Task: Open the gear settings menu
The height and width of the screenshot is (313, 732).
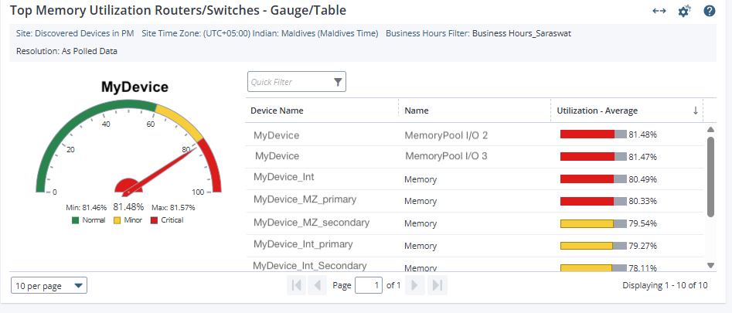Action: (684, 11)
